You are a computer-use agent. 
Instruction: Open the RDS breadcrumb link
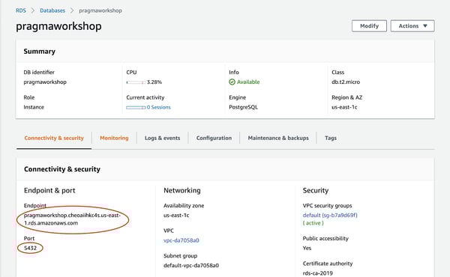[x=21, y=10]
